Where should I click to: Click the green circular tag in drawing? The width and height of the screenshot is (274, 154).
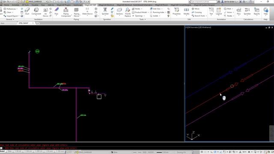(37, 51)
